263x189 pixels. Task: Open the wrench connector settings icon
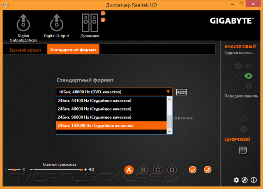pos(245,180)
